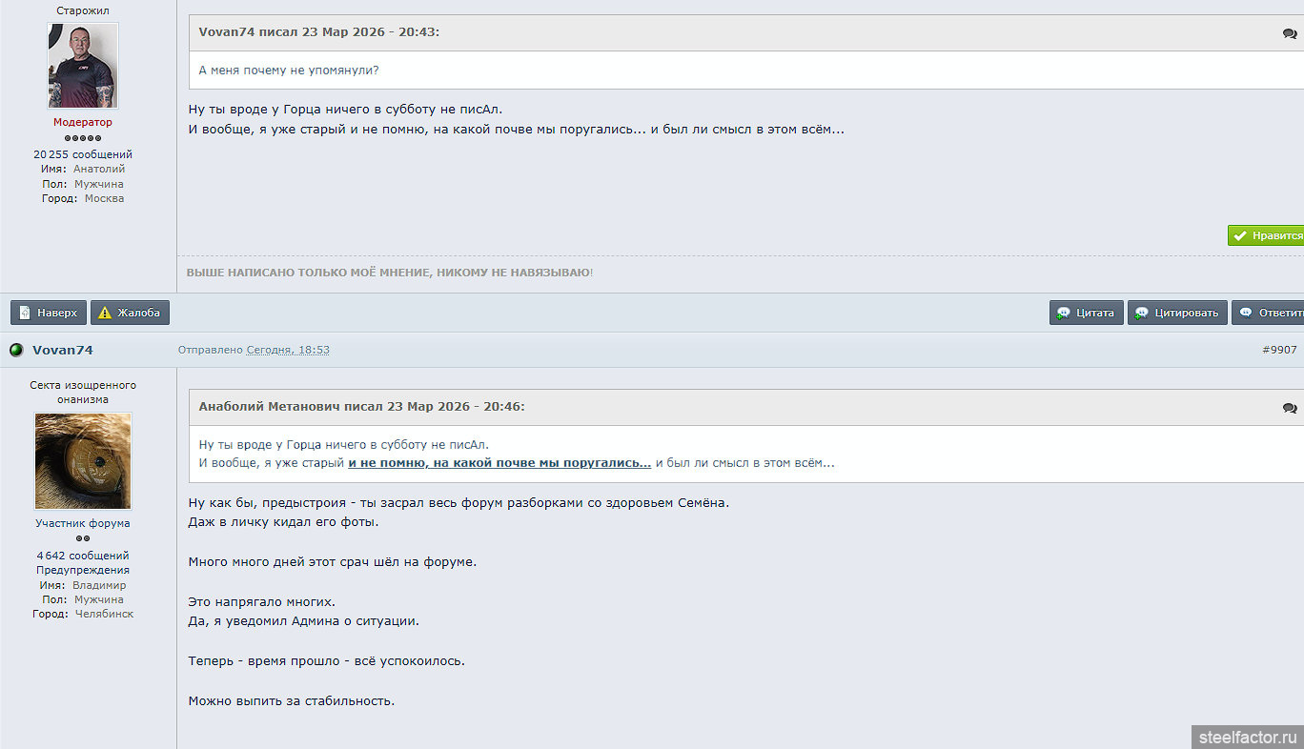Click the green online status icon beside Vovan74
Viewport: 1304px width, 749px height.
16,350
